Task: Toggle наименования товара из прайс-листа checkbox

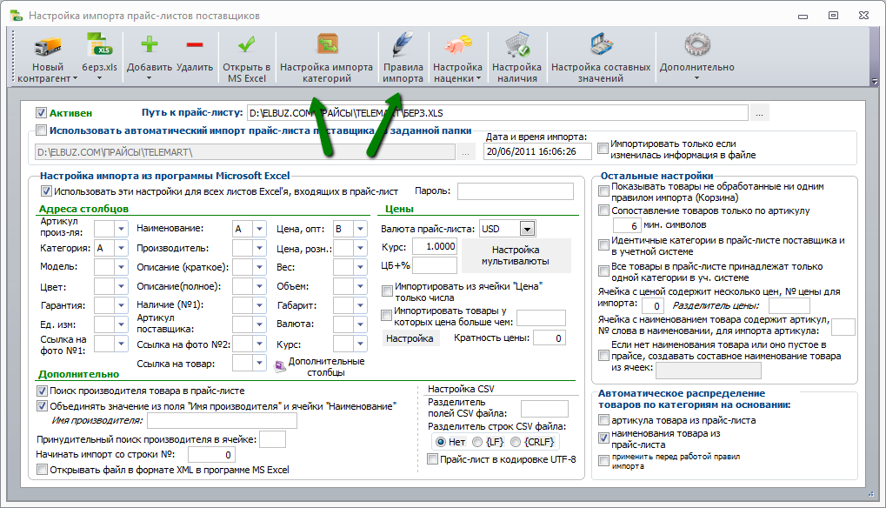Action: [x=603, y=438]
